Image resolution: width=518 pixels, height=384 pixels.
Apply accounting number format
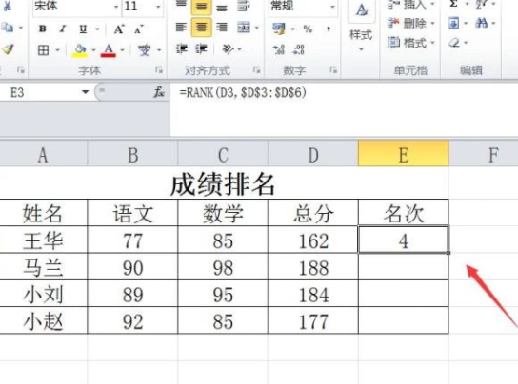coord(279,29)
